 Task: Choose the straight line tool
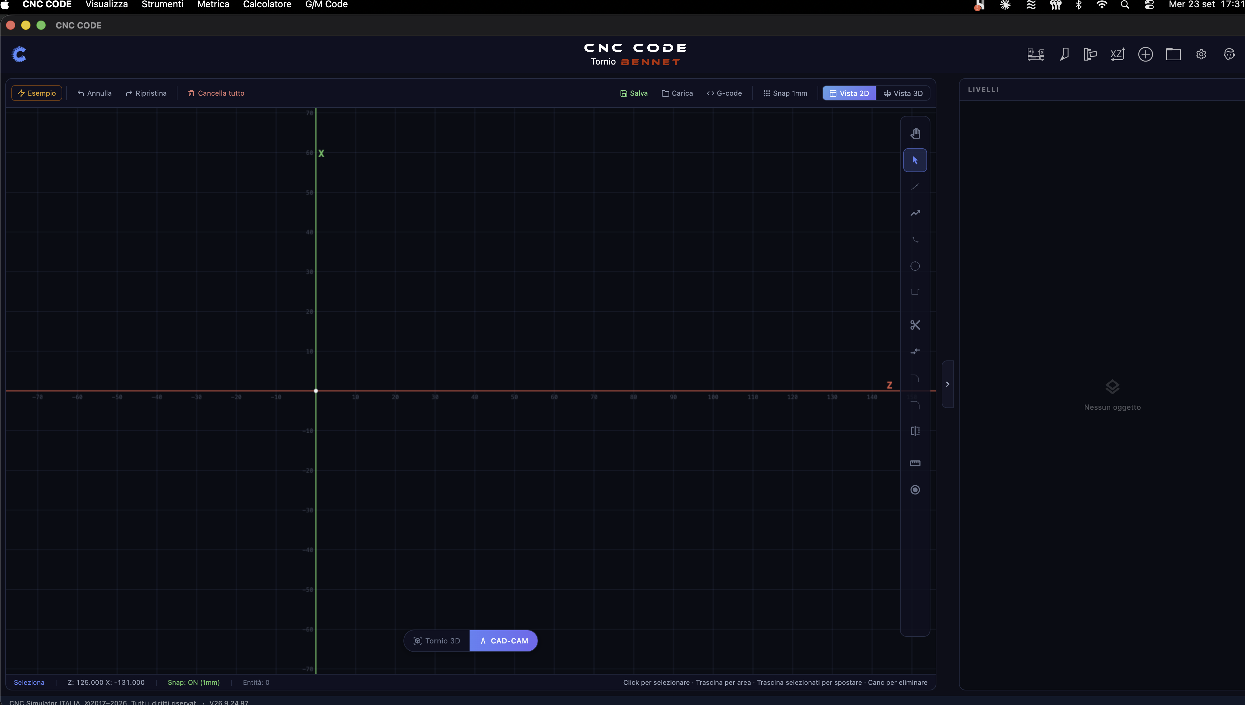[x=915, y=187]
